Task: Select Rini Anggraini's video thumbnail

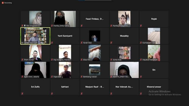Action: click(x=35, y=19)
